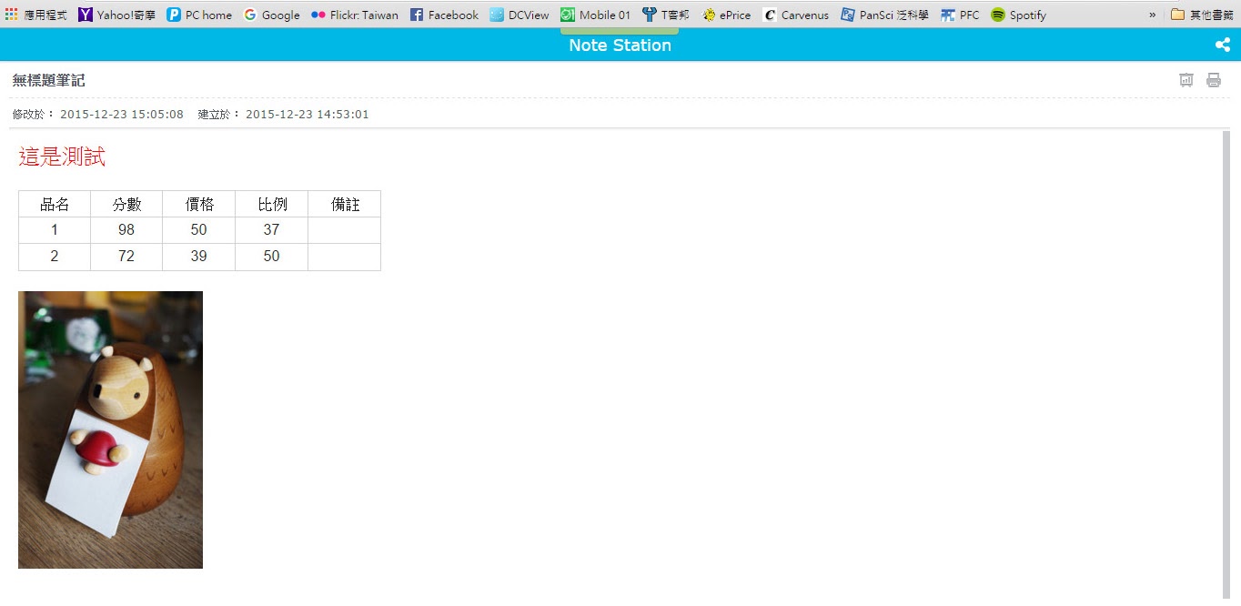
Task: Open the Mobile 01 bookmark
Action: [596, 15]
